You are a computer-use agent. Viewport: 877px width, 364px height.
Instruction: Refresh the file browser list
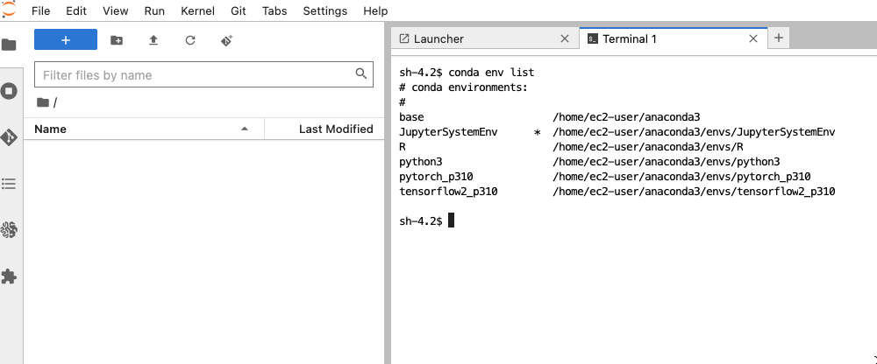coord(190,40)
